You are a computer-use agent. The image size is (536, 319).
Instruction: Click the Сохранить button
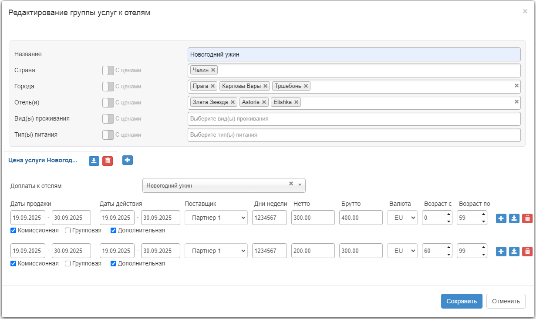click(x=461, y=301)
